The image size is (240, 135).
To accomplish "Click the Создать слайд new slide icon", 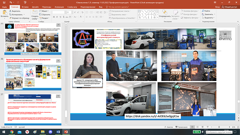I will click(x=35, y=12).
